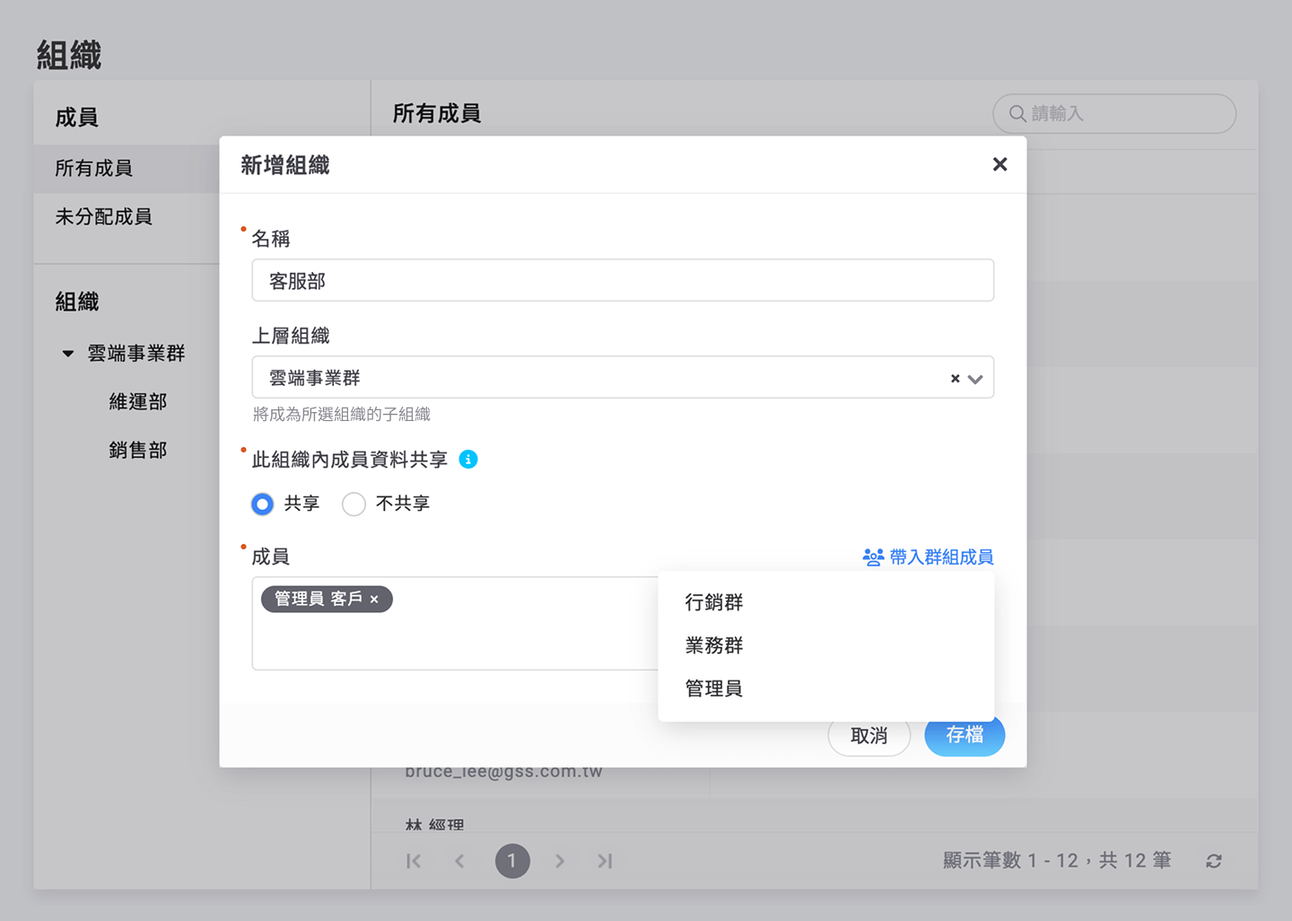Select the 不共享 radio button

(354, 504)
